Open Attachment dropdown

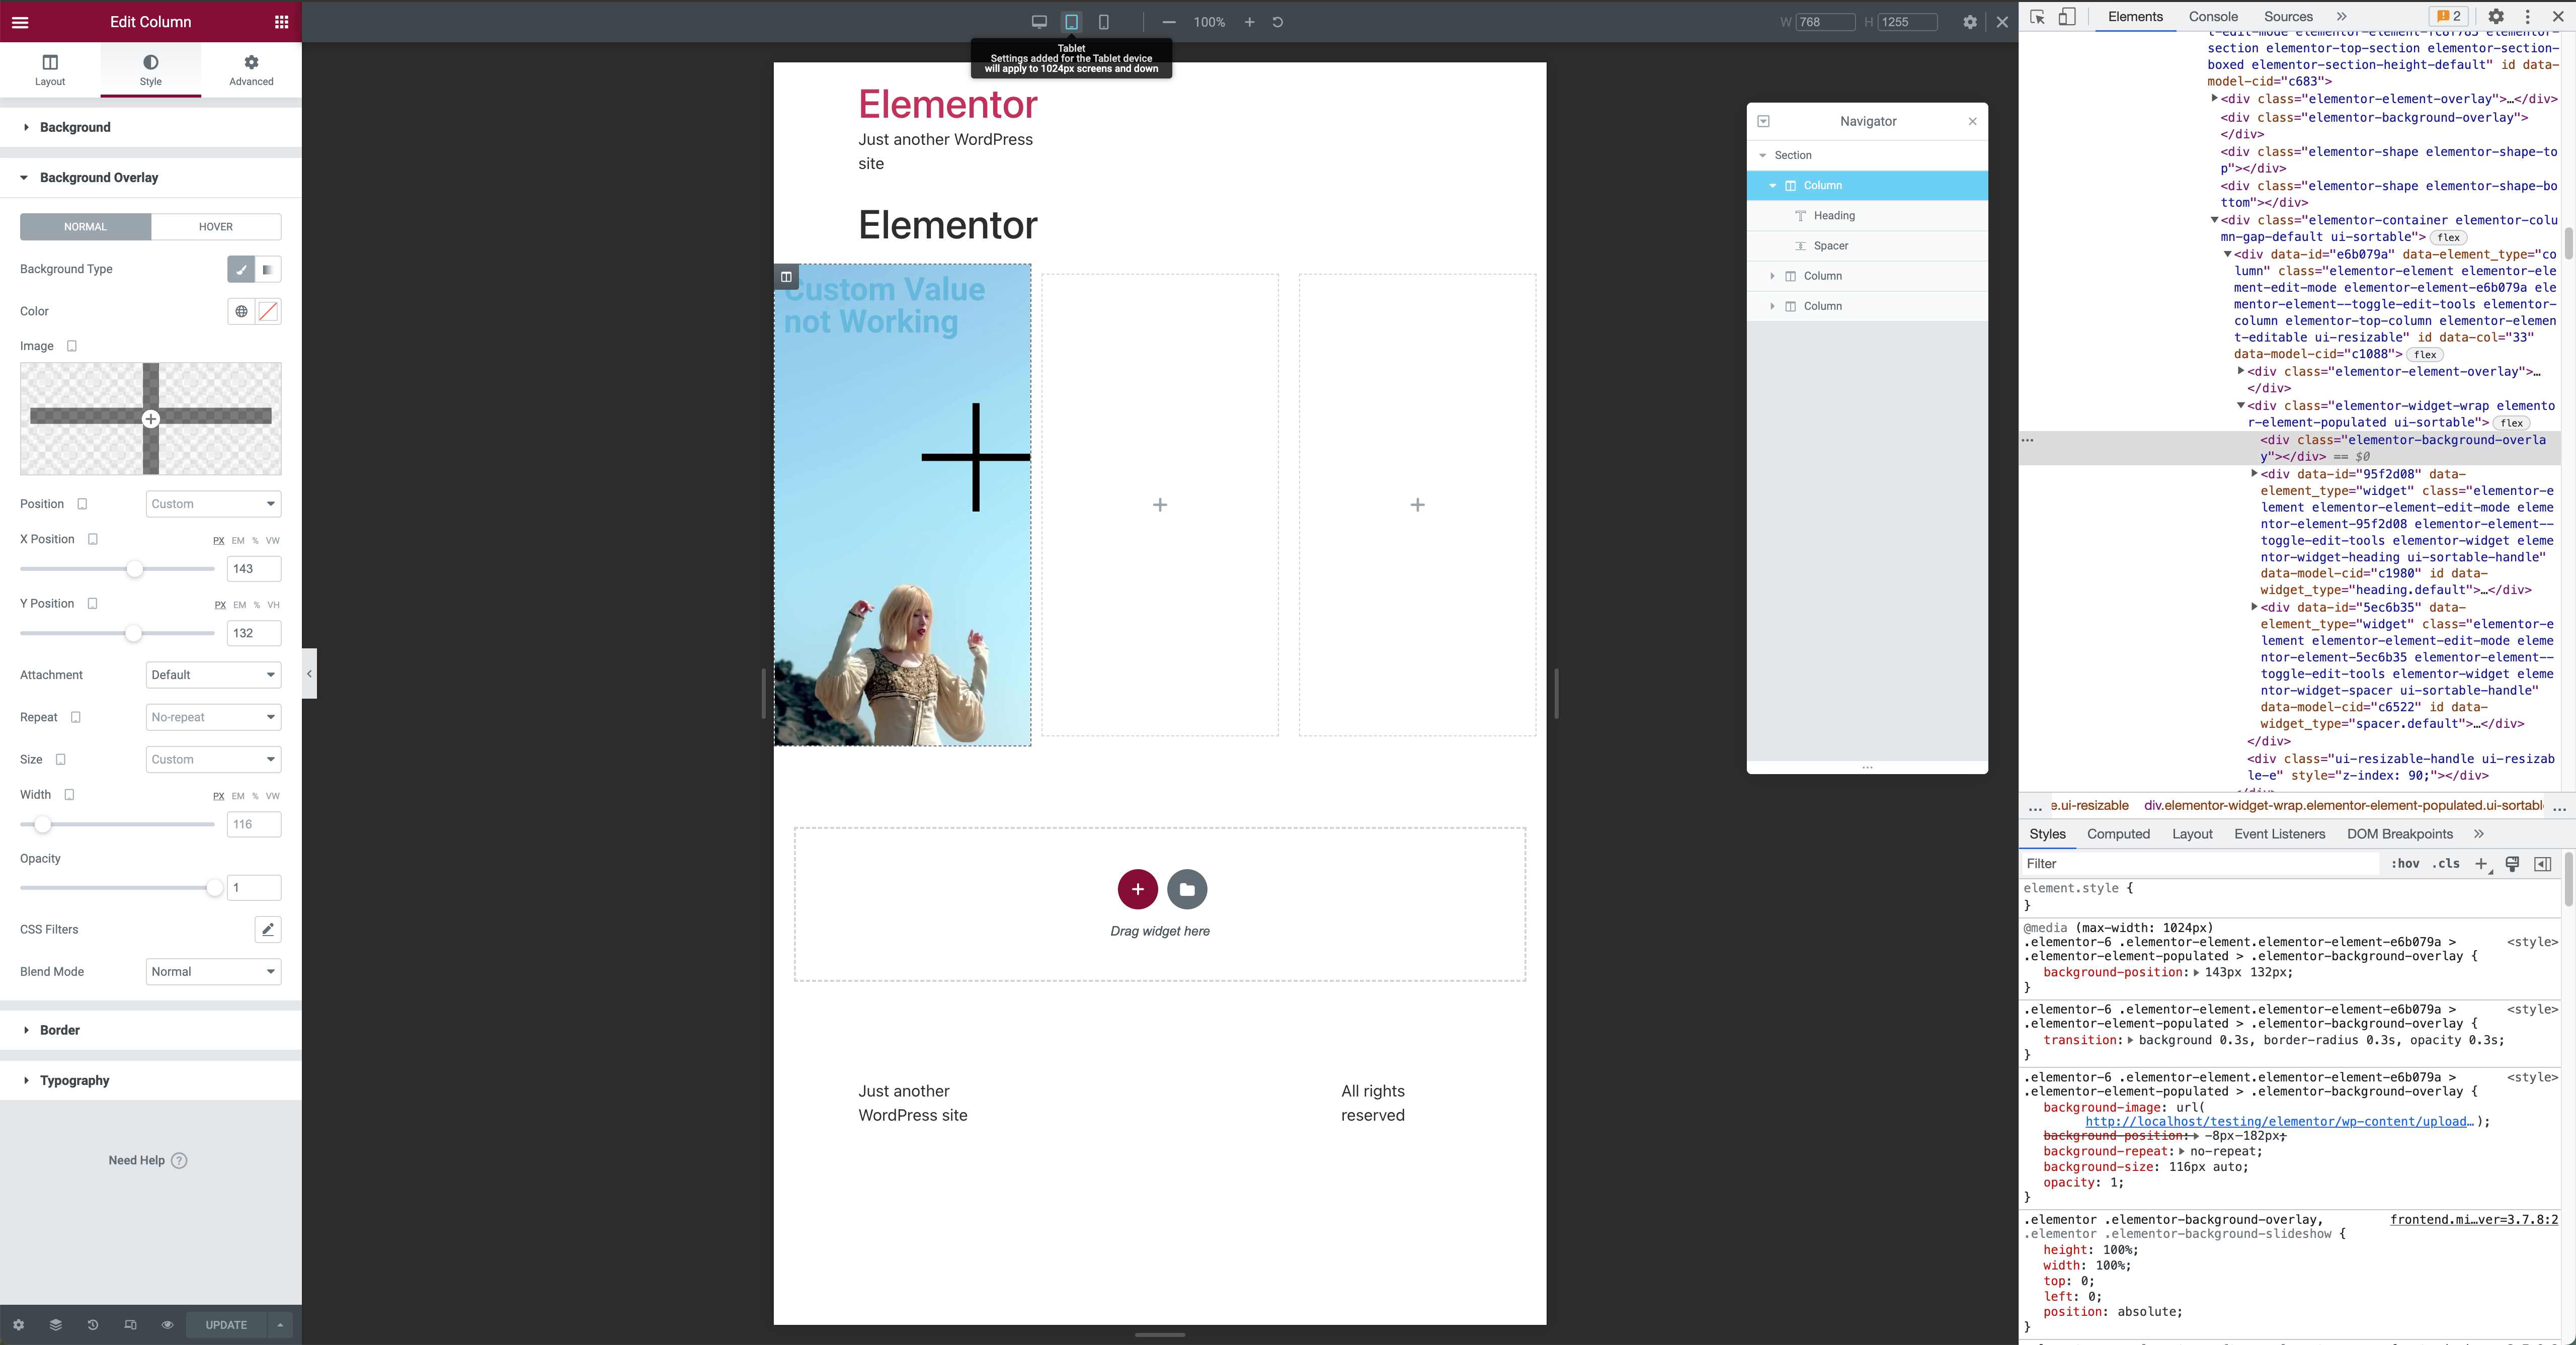[x=213, y=675]
